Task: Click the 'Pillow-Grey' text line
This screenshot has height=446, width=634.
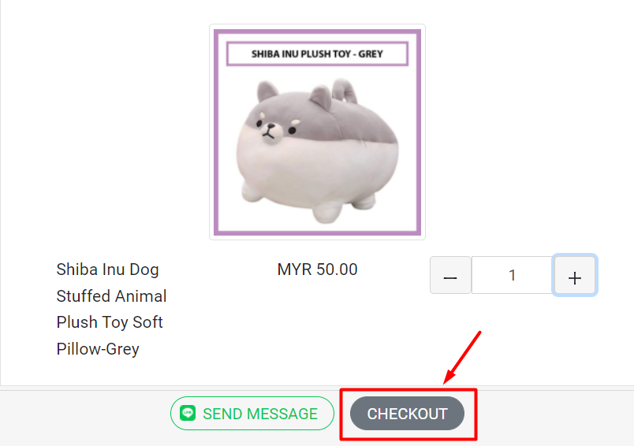Action: 98,349
